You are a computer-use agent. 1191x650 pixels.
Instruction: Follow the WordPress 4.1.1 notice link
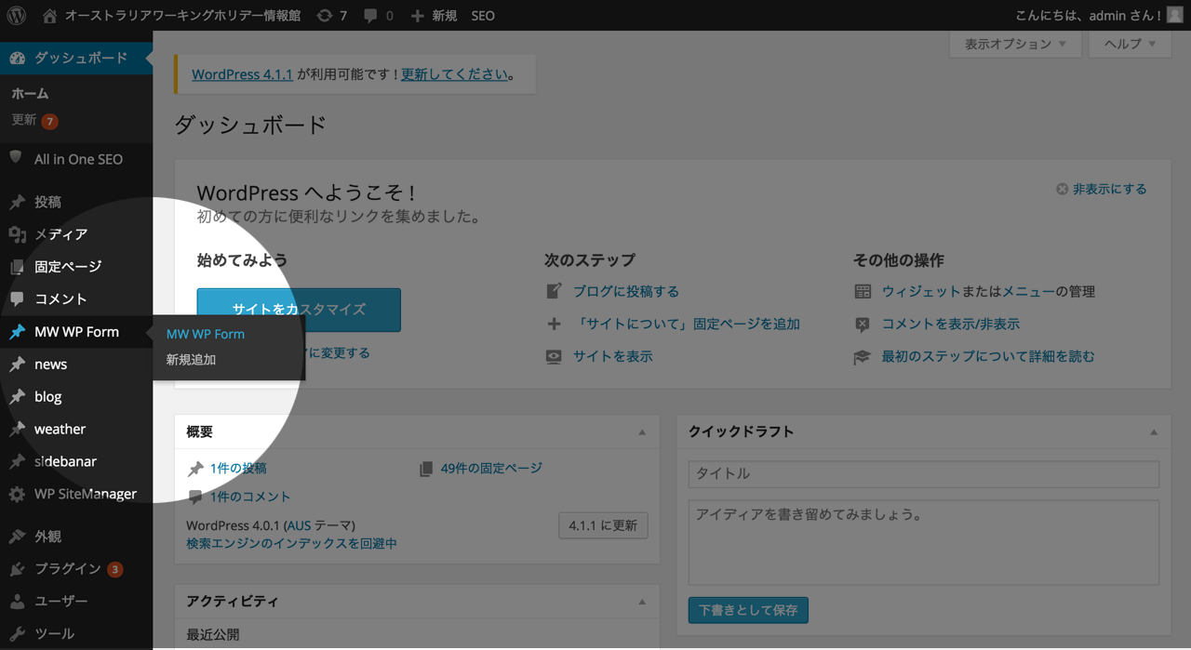click(x=242, y=74)
